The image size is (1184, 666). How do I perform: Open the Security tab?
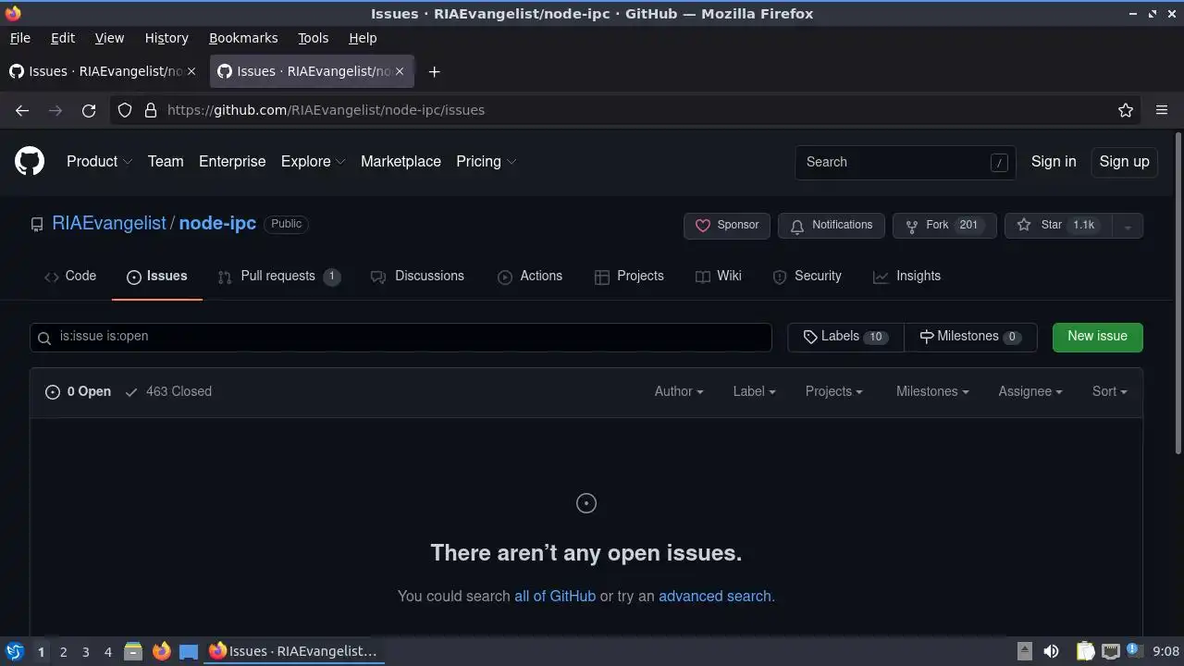pyautogui.click(x=807, y=276)
